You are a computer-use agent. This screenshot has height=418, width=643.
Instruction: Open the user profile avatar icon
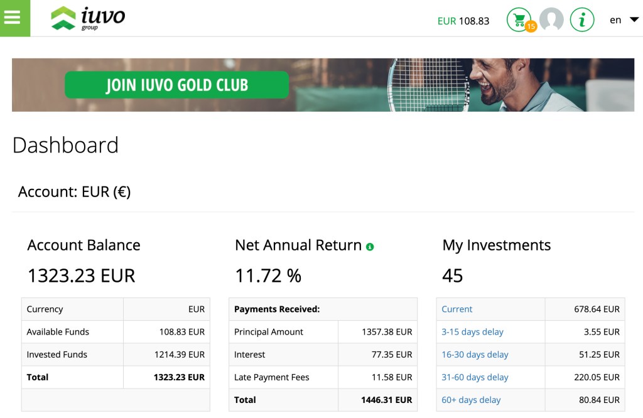(552, 19)
